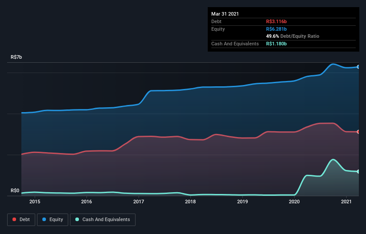Toggle the Equity series legend button
Viewport: 366px width, 234px height.
[x=53, y=220]
